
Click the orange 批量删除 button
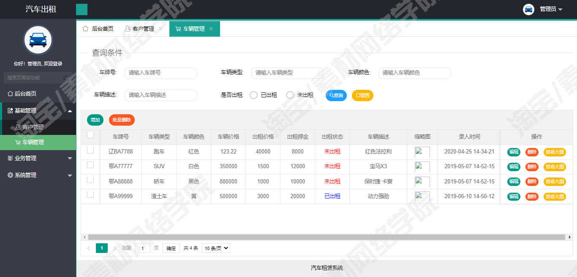point(122,120)
